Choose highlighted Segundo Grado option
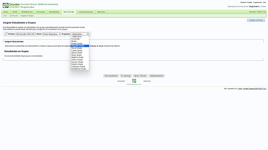 (80, 46)
